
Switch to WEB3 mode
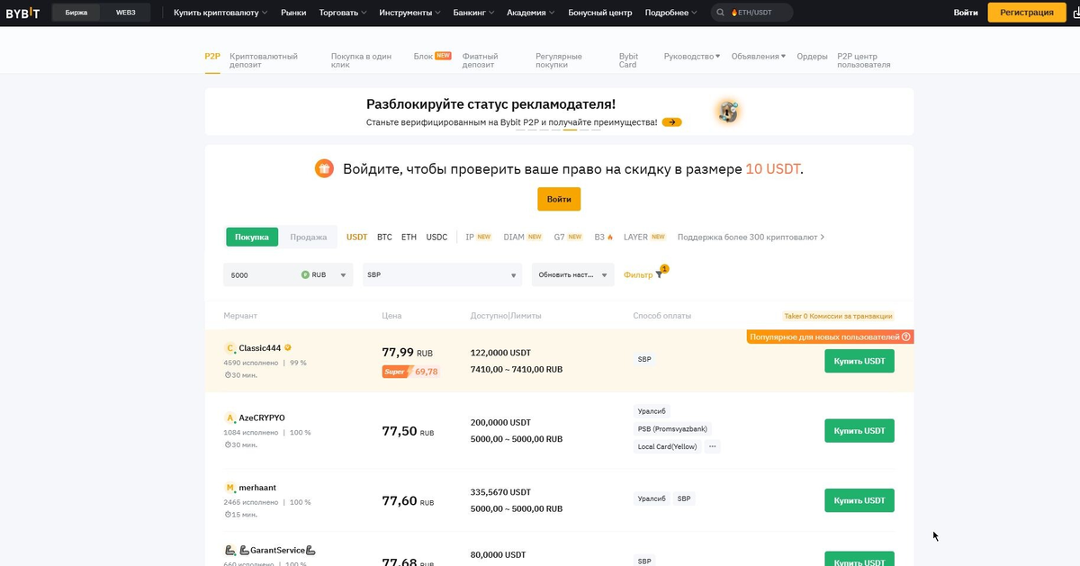(125, 13)
